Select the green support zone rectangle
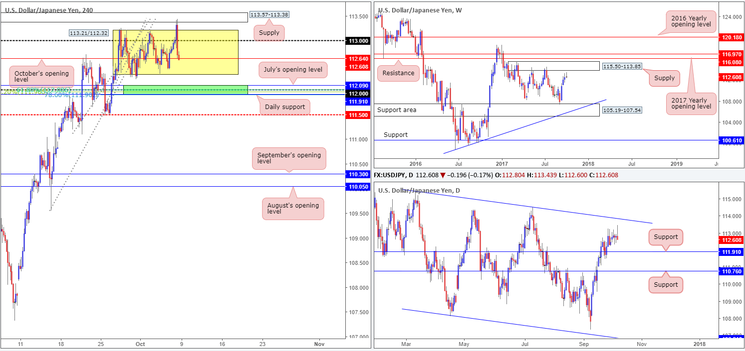 [x=185, y=90]
